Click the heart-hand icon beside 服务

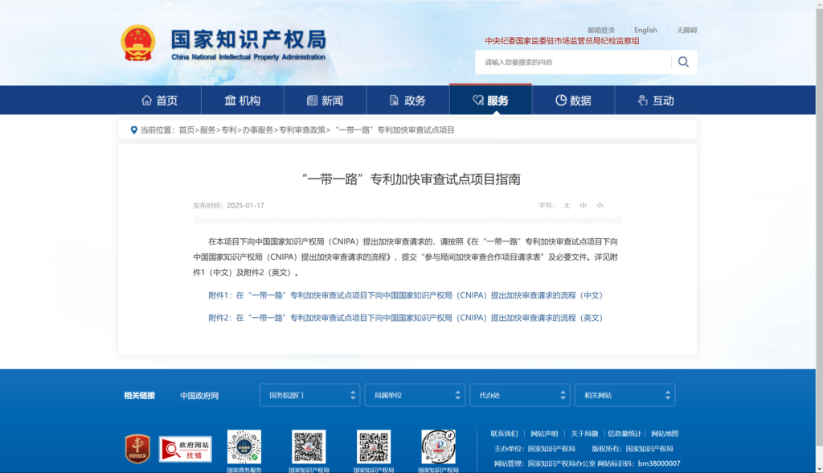pos(478,101)
